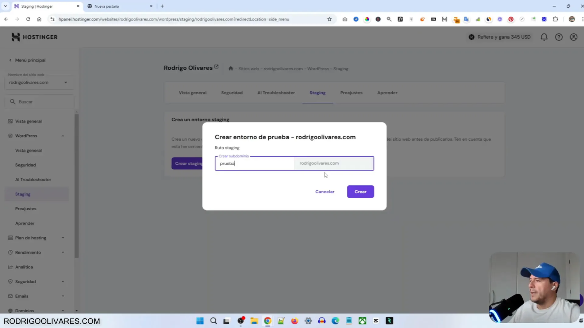Expand the Dominios sidebar section

(24, 311)
